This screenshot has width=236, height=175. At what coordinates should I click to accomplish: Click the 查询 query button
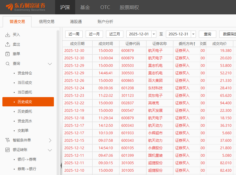(x=208, y=34)
